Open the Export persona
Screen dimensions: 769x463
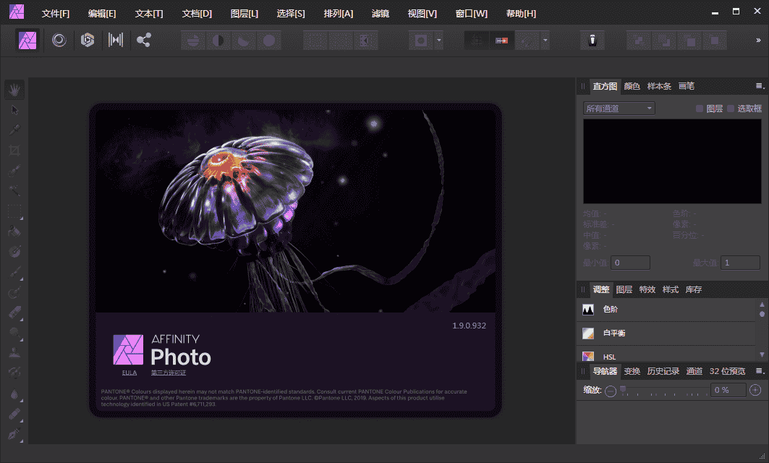tap(143, 41)
